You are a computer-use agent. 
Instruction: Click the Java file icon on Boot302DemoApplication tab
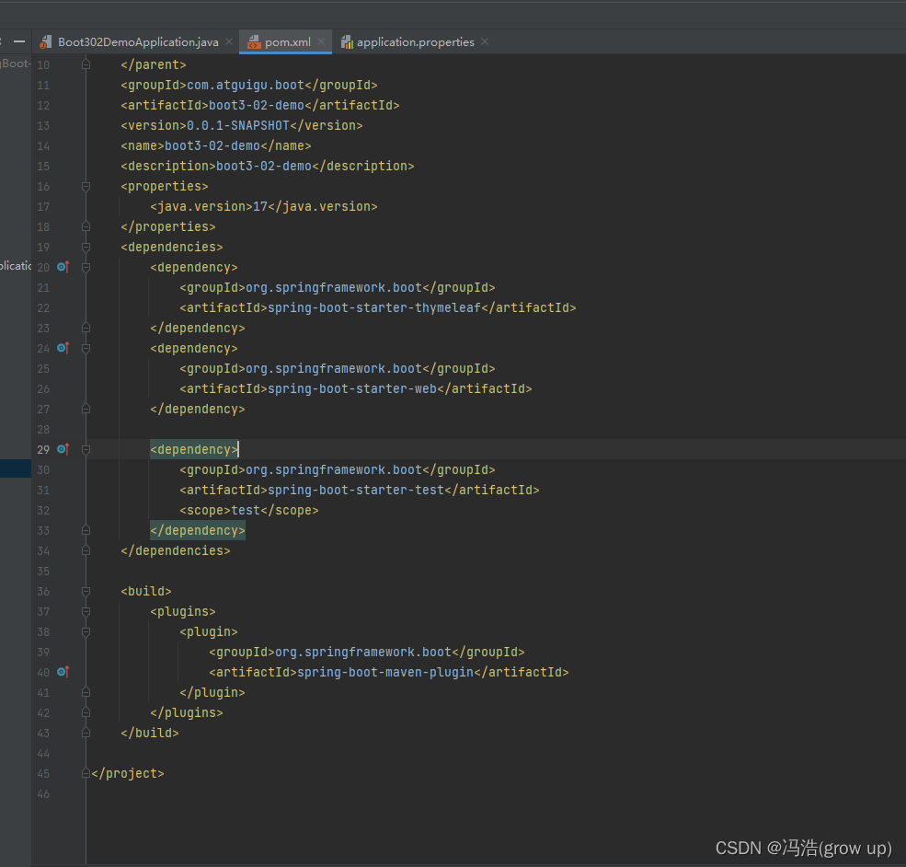coord(46,42)
